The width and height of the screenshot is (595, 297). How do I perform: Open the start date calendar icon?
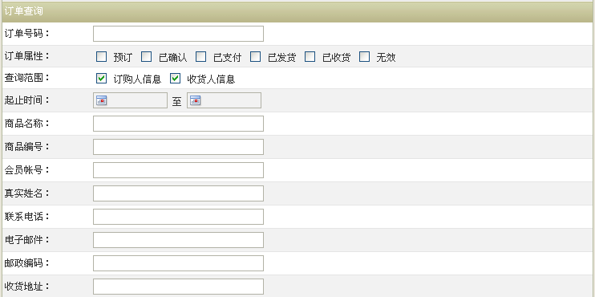[101, 100]
